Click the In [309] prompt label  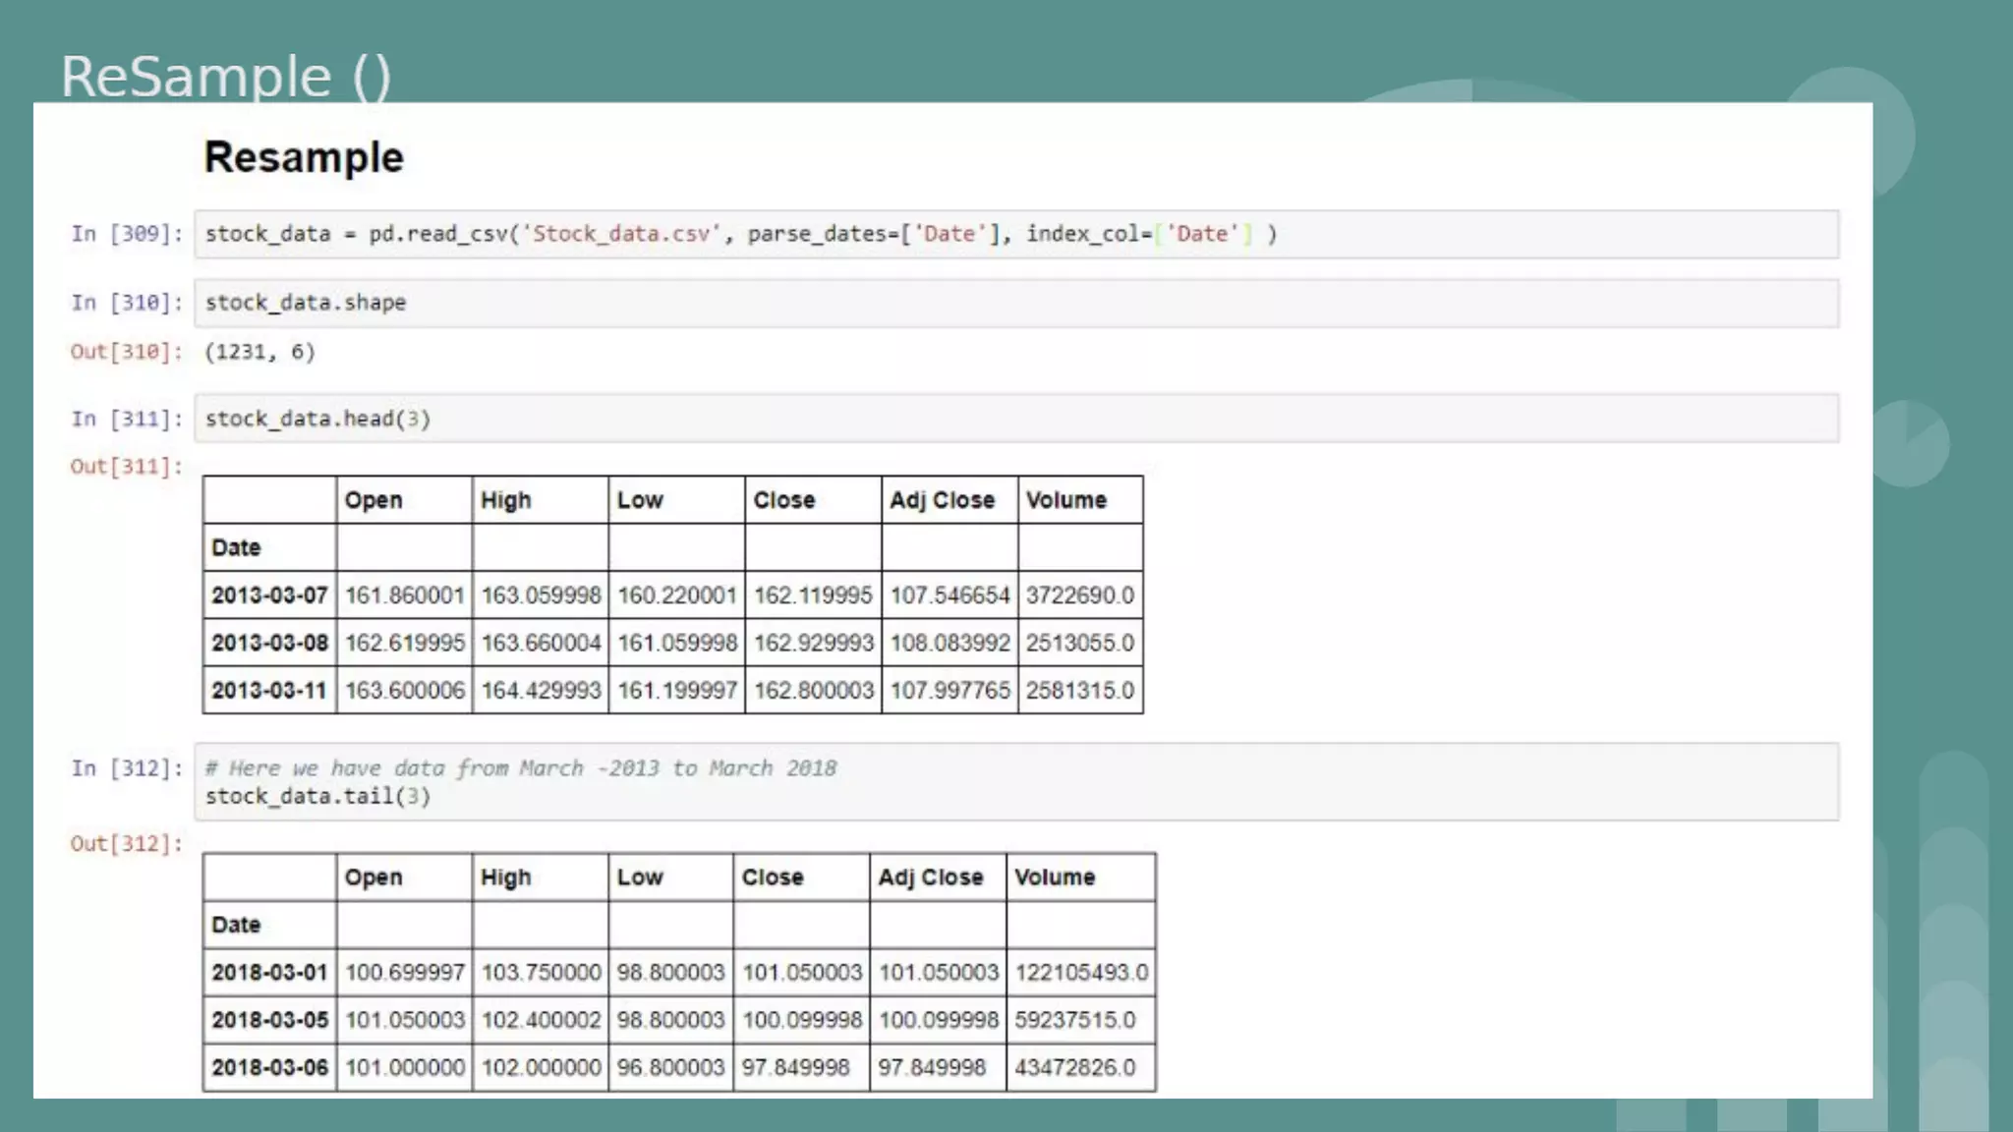[127, 234]
